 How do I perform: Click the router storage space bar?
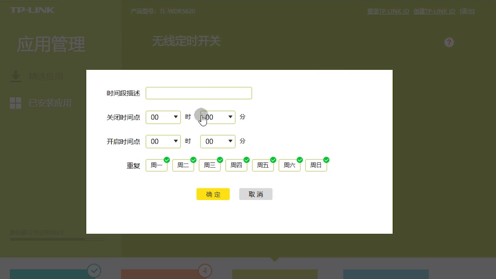(57, 239)
